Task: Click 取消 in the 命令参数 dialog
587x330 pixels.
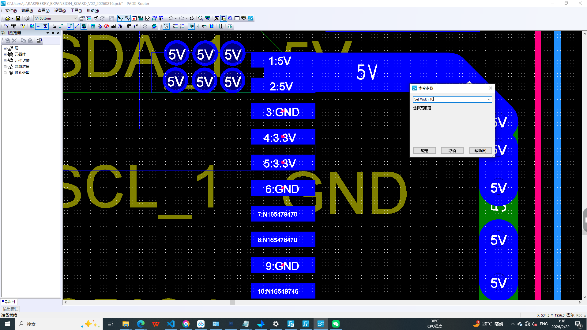Action: point(452,151)
